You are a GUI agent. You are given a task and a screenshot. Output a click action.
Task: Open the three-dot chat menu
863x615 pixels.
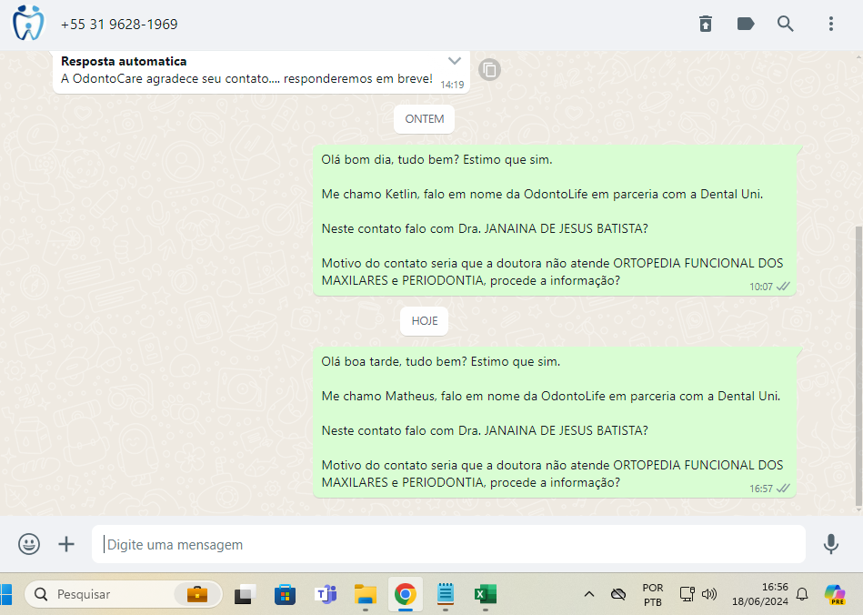pos(830,24)
